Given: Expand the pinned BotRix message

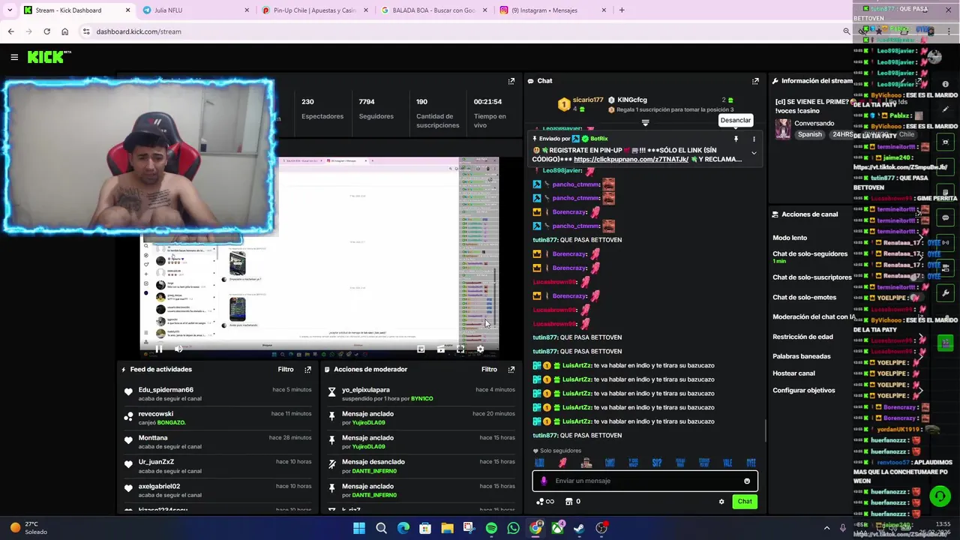Looking at the screenshot, I should [x=754, y=154].
